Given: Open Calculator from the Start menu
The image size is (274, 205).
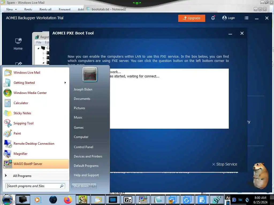Looking at the screenshot, I should [x=36, y=103].
